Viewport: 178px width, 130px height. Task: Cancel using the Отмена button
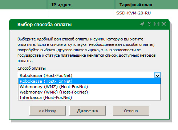click(131, 111)
